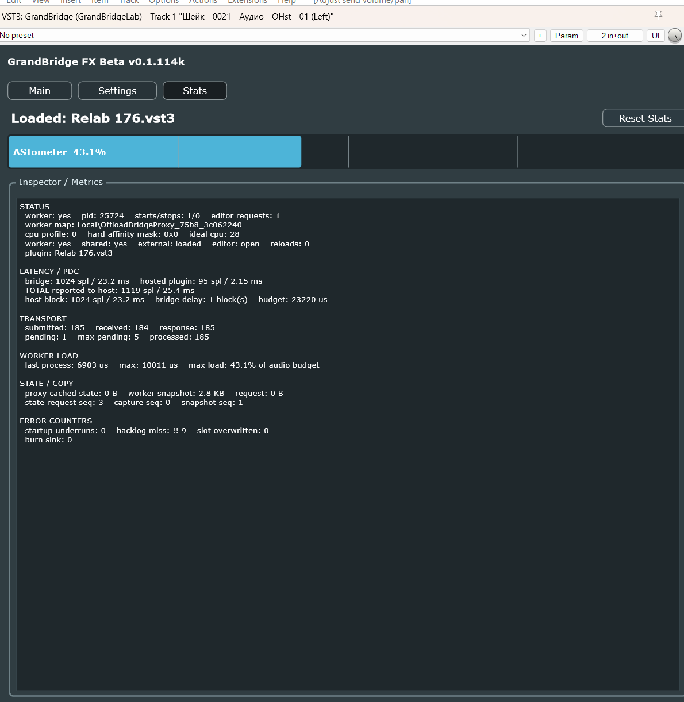This screenshot has width=684, height=702.
Task: Open the Param menu button
Action: 567,36
